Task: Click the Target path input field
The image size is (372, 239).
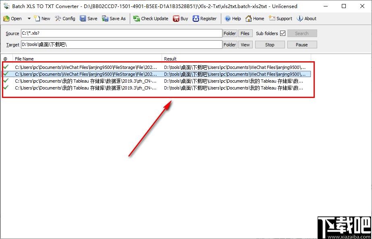Action: [121, 44]
